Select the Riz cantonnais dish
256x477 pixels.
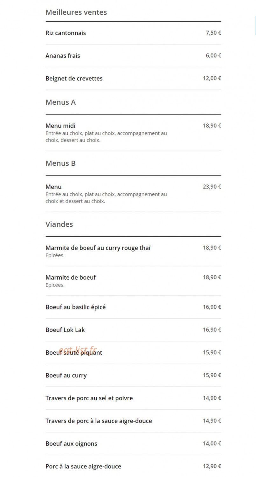click(133, 33)
